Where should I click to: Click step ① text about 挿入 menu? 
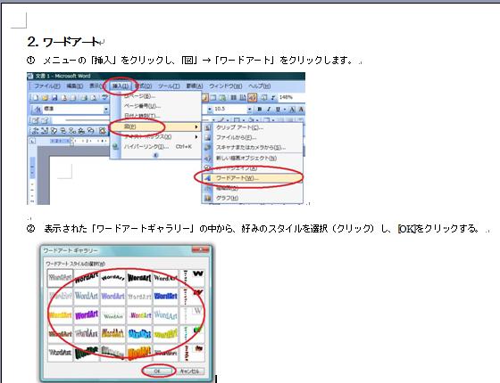pos(190,60)
